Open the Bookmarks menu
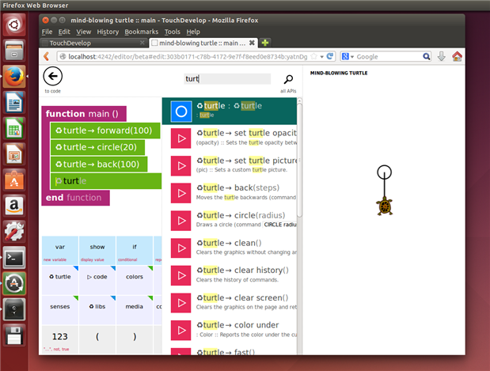Image resolution: width=490 pixels, height=371 pixels. (141, 32)
